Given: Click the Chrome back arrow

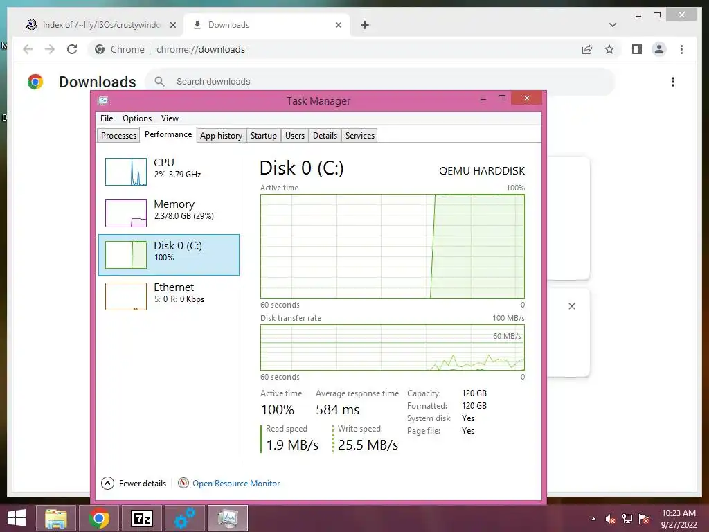Looking at the screenshot, I should coord(28,49).
